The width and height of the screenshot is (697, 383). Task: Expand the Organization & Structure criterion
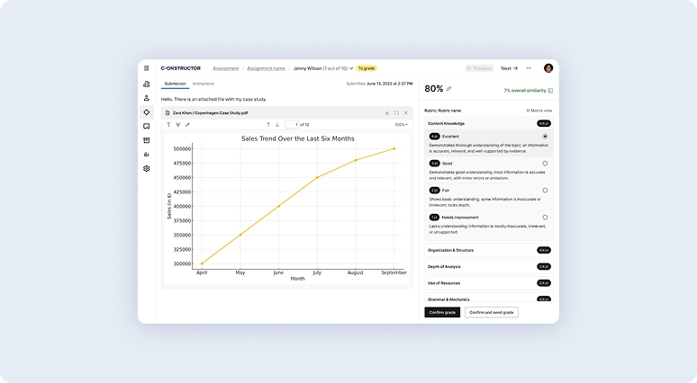coord(488,250)
